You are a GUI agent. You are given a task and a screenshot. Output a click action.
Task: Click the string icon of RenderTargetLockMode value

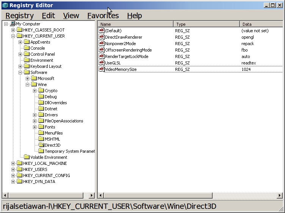click(102, 56)
